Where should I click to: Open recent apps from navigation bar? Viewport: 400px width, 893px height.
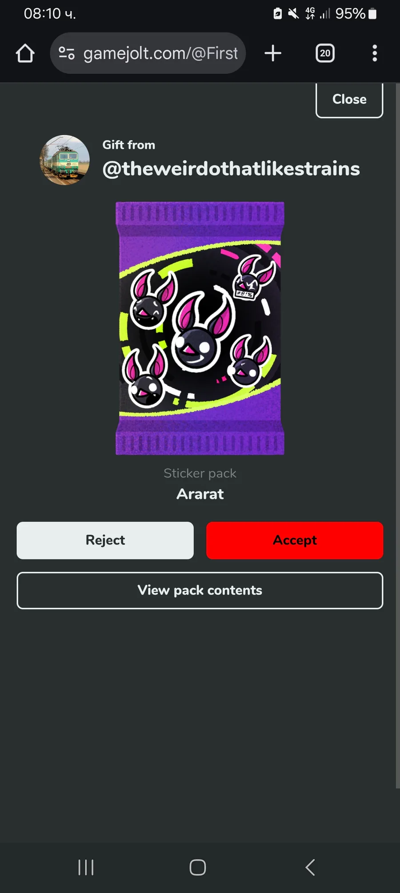(86, 867)
